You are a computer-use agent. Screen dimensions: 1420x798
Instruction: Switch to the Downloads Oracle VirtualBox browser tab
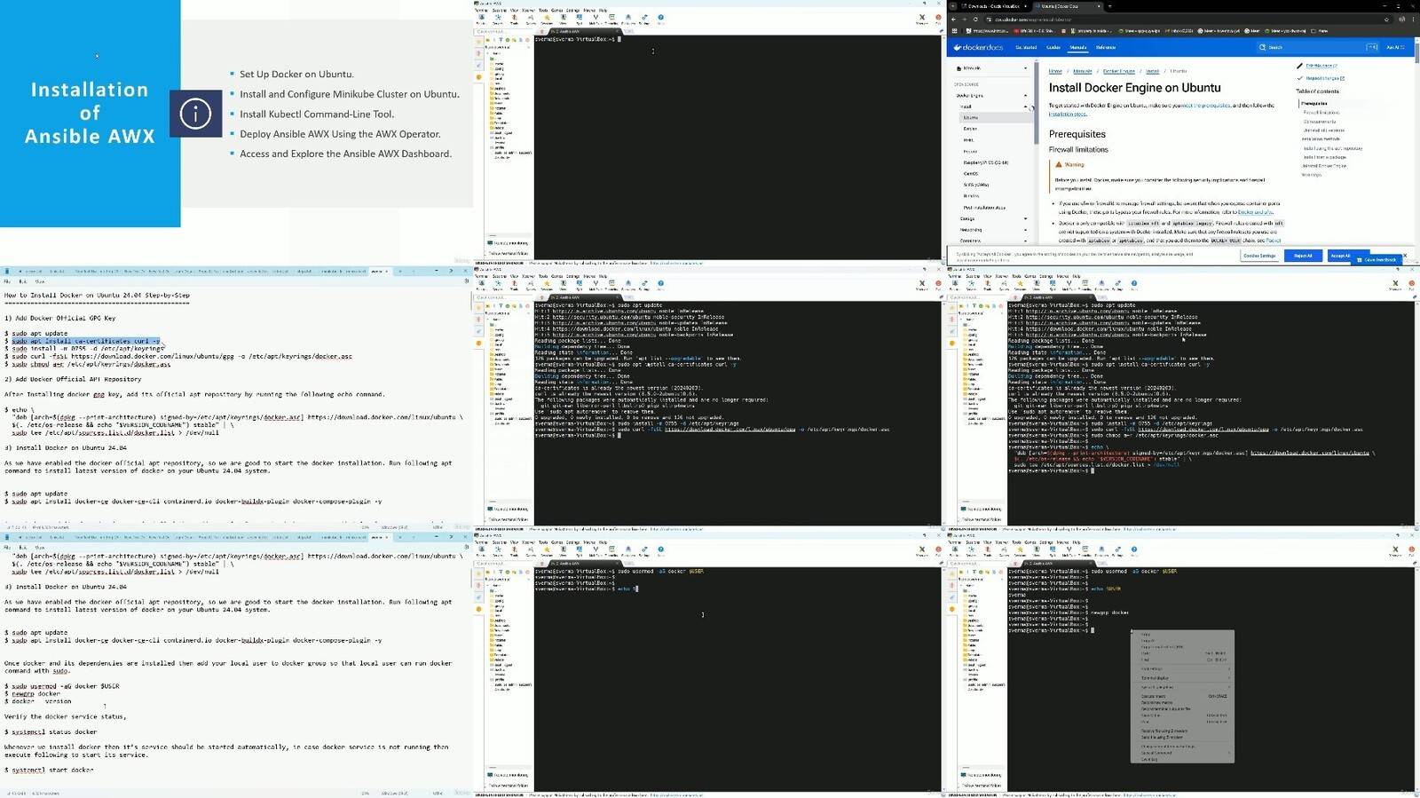click(x=993, y=6)
